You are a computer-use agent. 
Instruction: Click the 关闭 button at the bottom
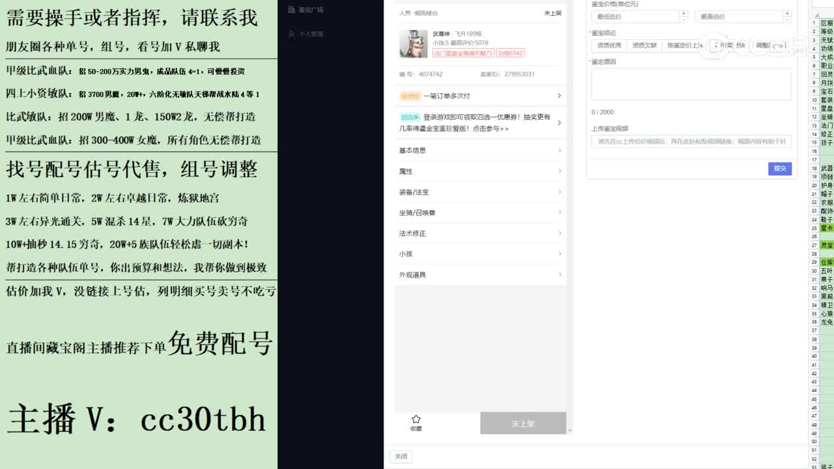point(401,457)
